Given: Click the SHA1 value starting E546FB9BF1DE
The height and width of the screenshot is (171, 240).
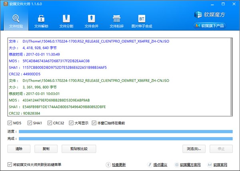Looking at the screenshot, I should [x=64, y=107].
